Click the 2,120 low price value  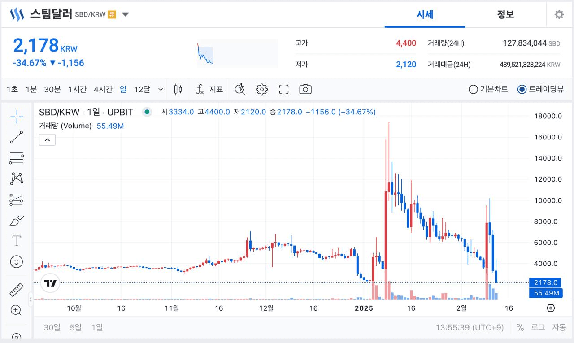pyautogui.click(x=406, y=65)
